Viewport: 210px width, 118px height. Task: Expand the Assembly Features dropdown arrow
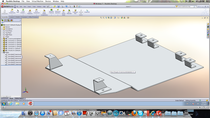pos(51,15)
